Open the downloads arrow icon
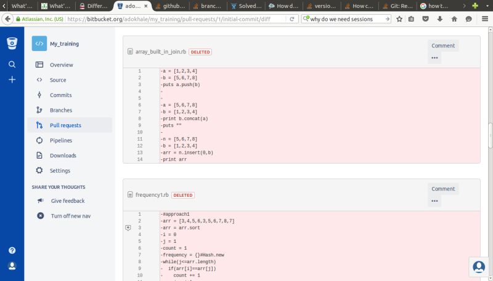The width and height of the screenshot is (493, 281). [439, 19]
